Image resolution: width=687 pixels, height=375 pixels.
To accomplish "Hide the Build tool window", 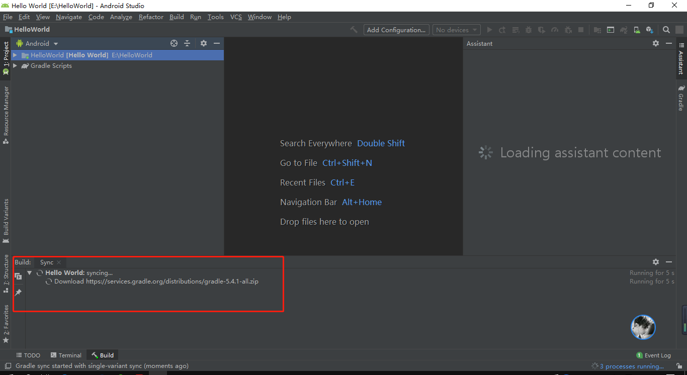I will (669, 262).
